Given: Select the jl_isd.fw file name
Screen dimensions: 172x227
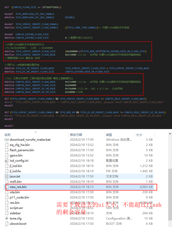Looking at the screenshot, I should point(15,171).
